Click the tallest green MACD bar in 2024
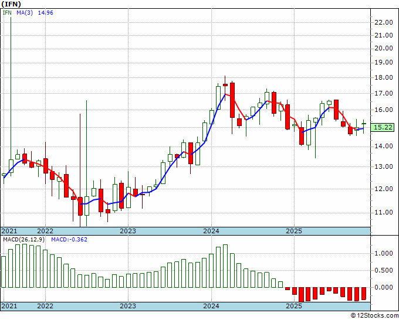The height and width of the screenshot is (320, 399). pyautogui.click(x=225, y=266)
